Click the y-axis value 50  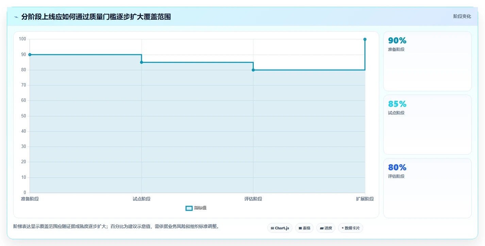point(23,116)
